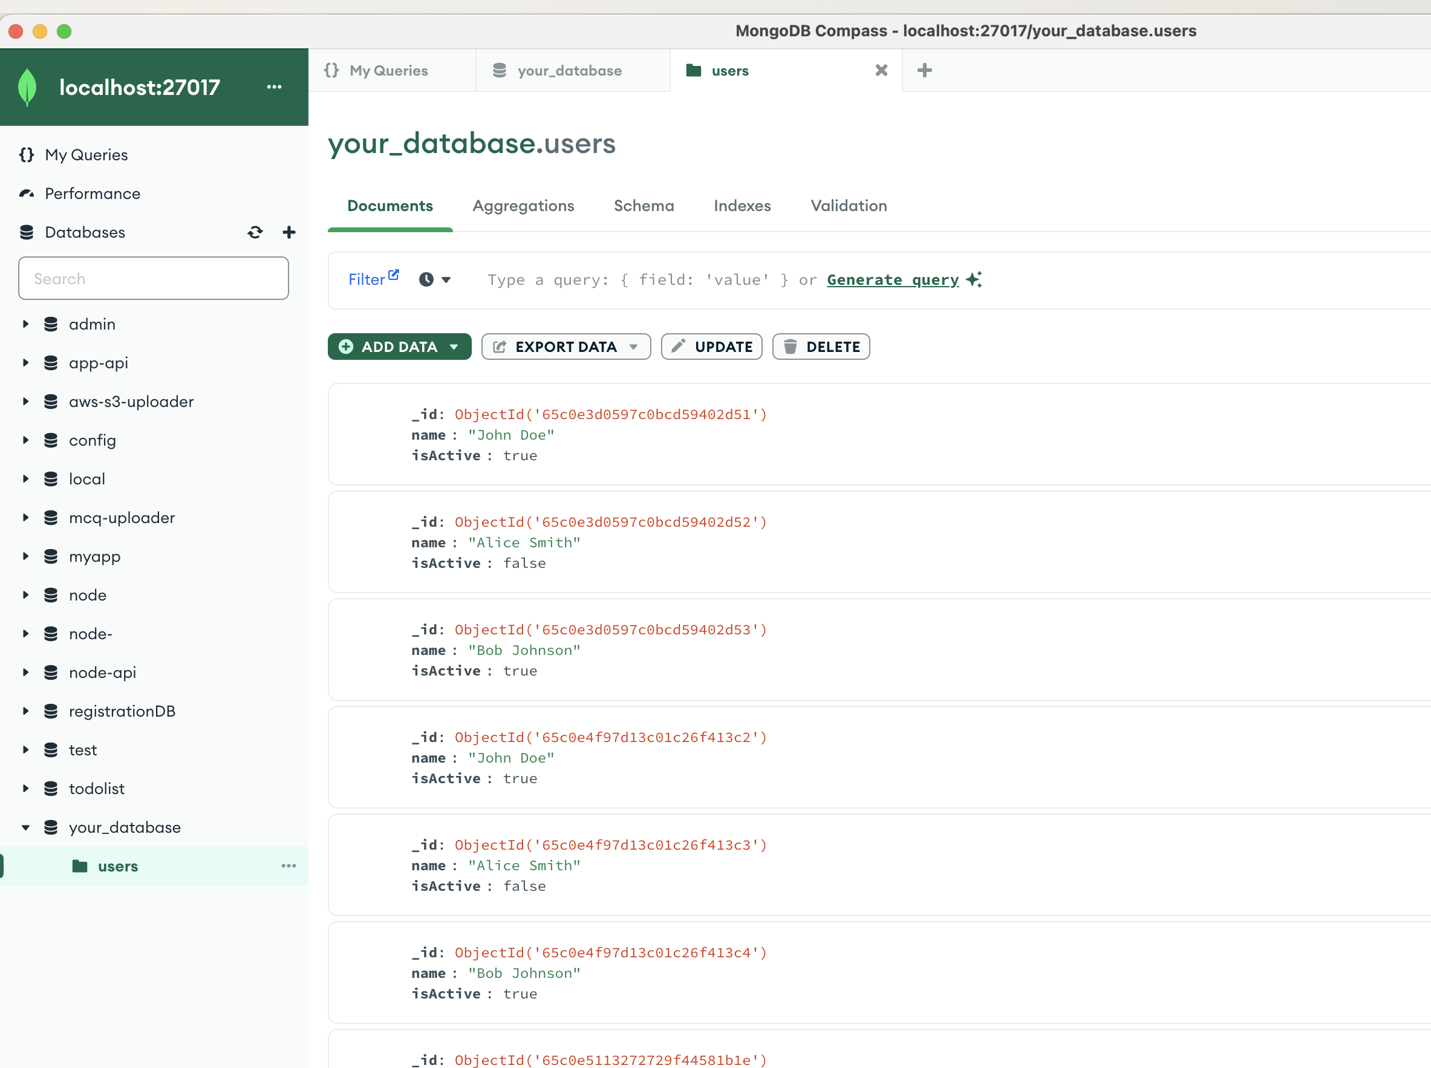
Task: Open users collection three-dot menu
Action: (288, 865)
